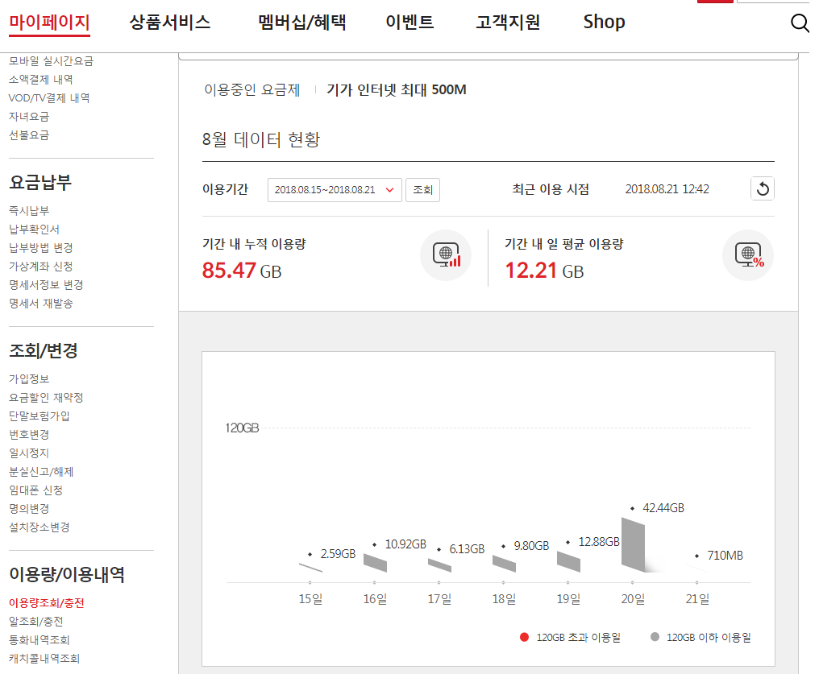This screenshot has height=674, width=819.
Task: Open the 일시정지 sidebar link
Action: [x=29, y=453]
